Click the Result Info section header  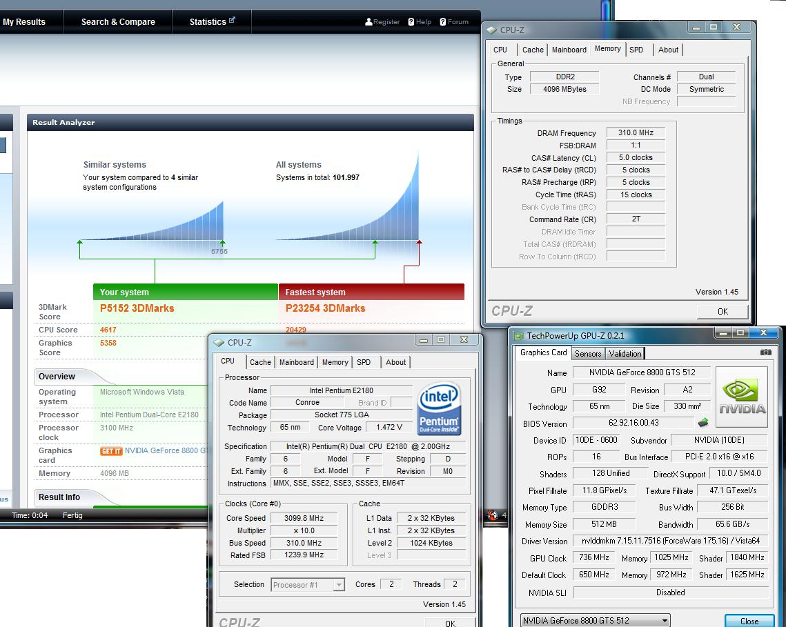59,497
